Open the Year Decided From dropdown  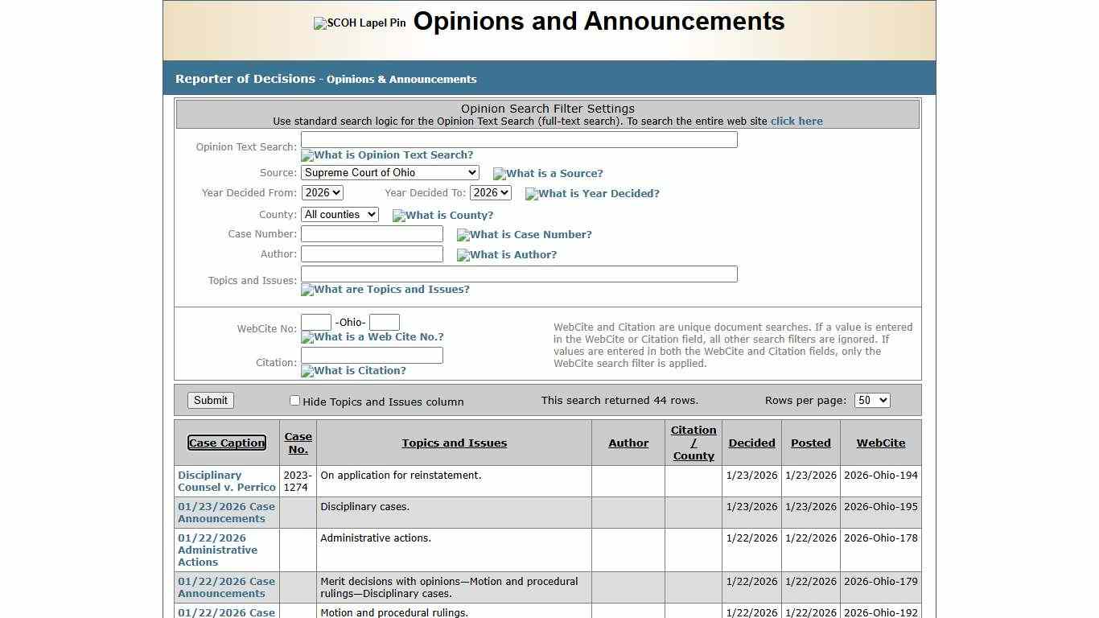coord(323,193)
